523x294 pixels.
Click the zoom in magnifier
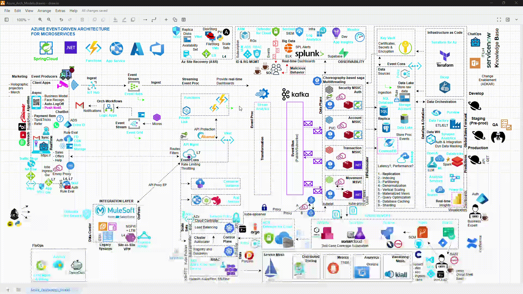(x=40, y=20)
